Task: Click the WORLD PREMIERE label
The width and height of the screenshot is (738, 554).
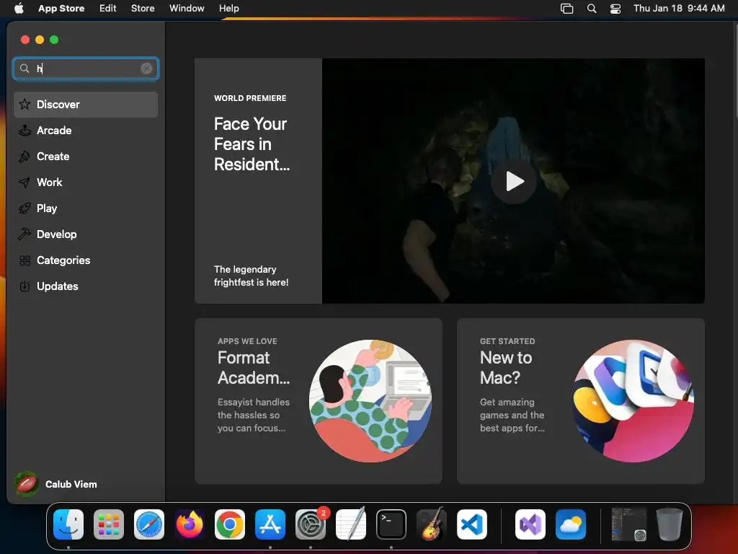Action: [250, 98]
